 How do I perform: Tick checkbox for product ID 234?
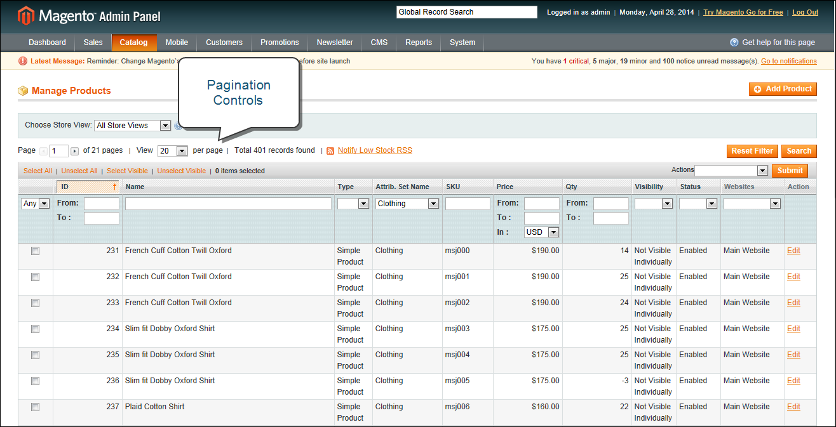click(36, 329)
